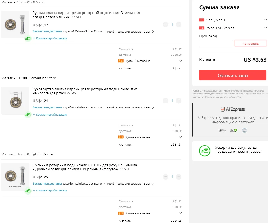Open product thumbnail for OOTDTY bearing $1.25
The height and width of the screenshot is (223, 268).
pos(15,177)
